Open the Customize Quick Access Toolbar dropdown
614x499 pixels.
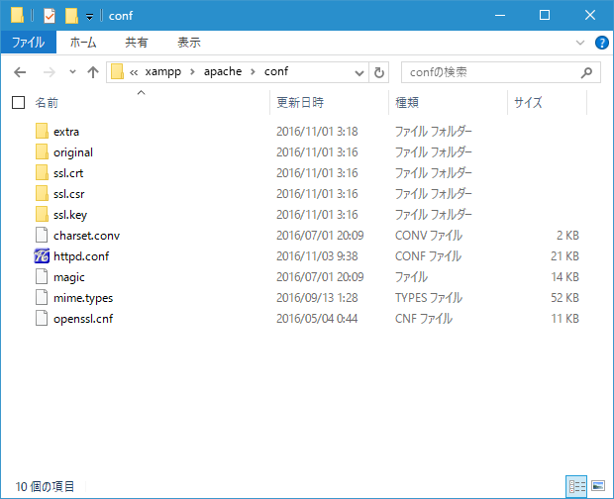click(x=90, y=17)
